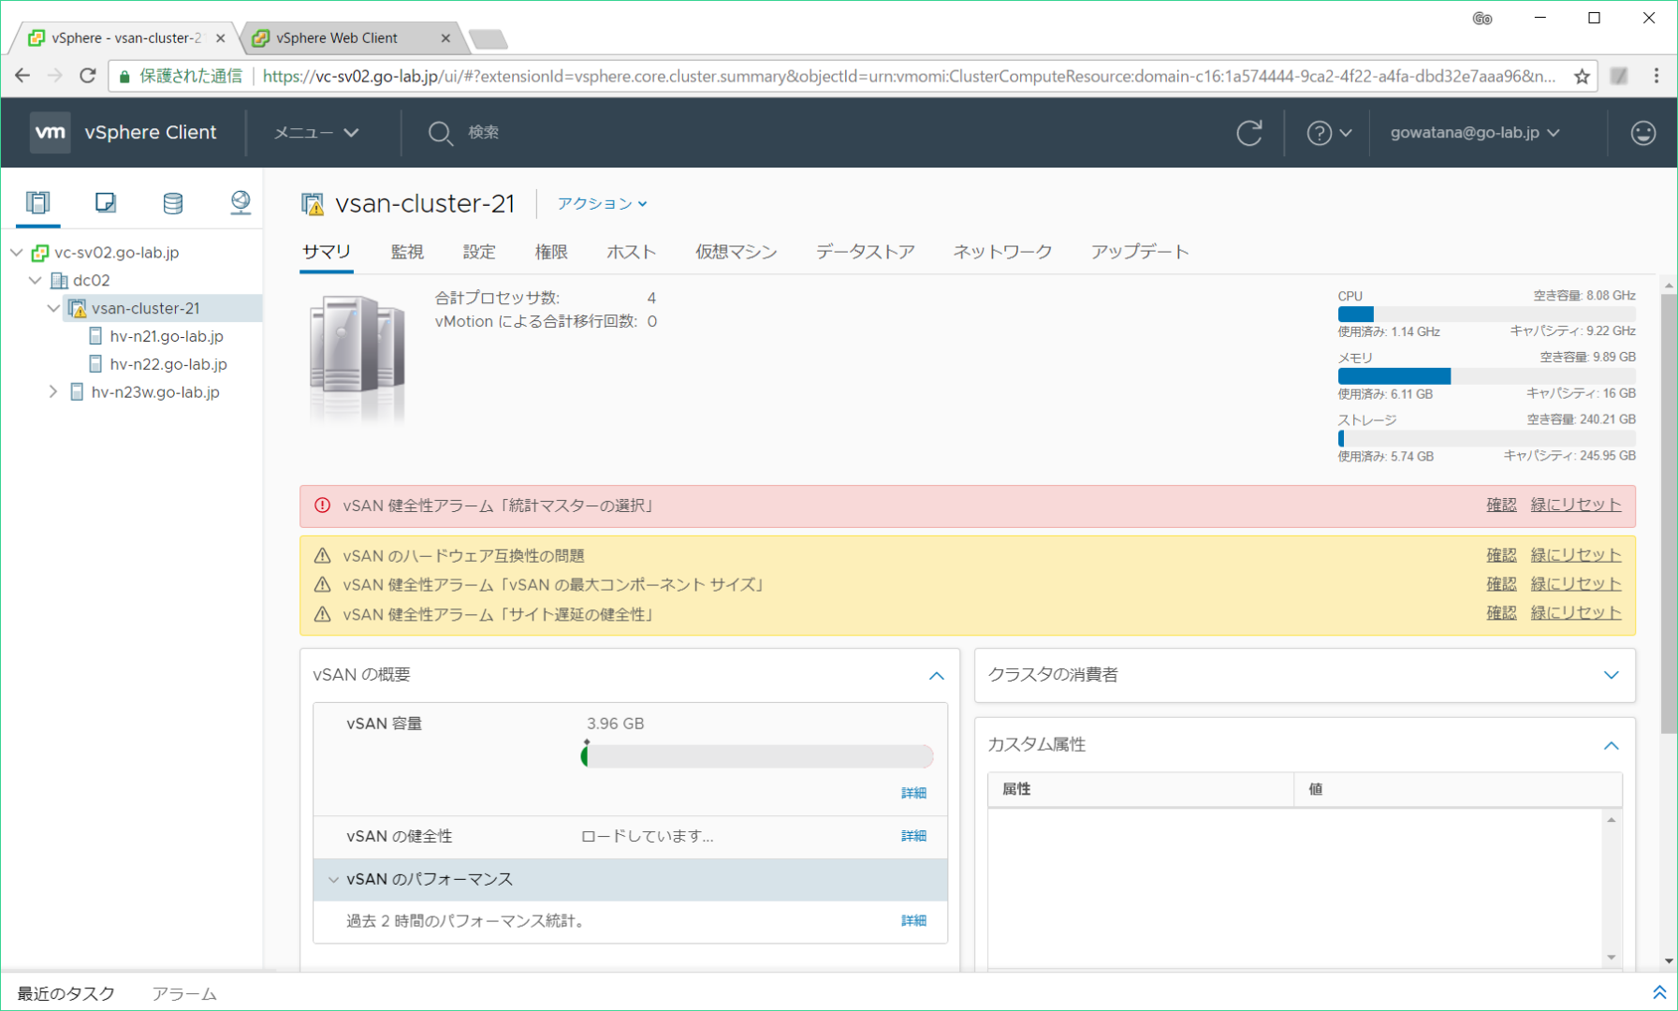Screen dimensions: 1678x1011
Task: Click the search magnifier icon
Action: tap(440, 133)
